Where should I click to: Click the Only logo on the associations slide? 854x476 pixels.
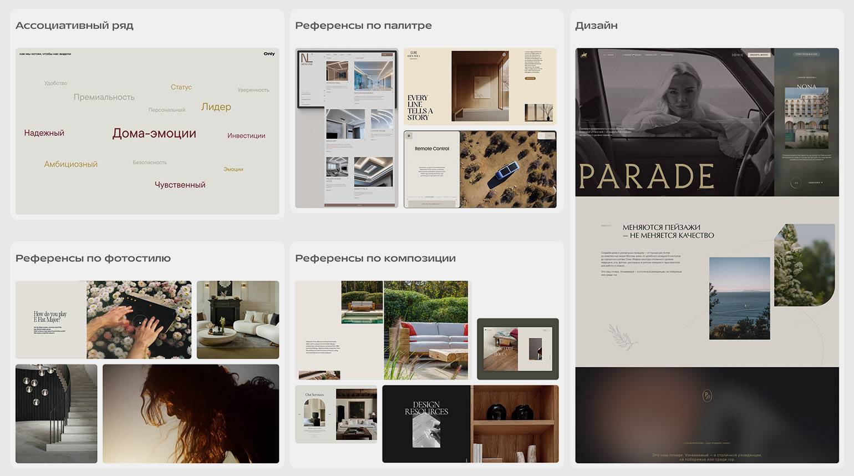[269, 54]
